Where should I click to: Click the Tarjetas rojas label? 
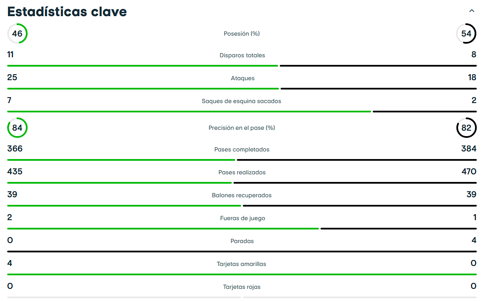coord(242,287)
